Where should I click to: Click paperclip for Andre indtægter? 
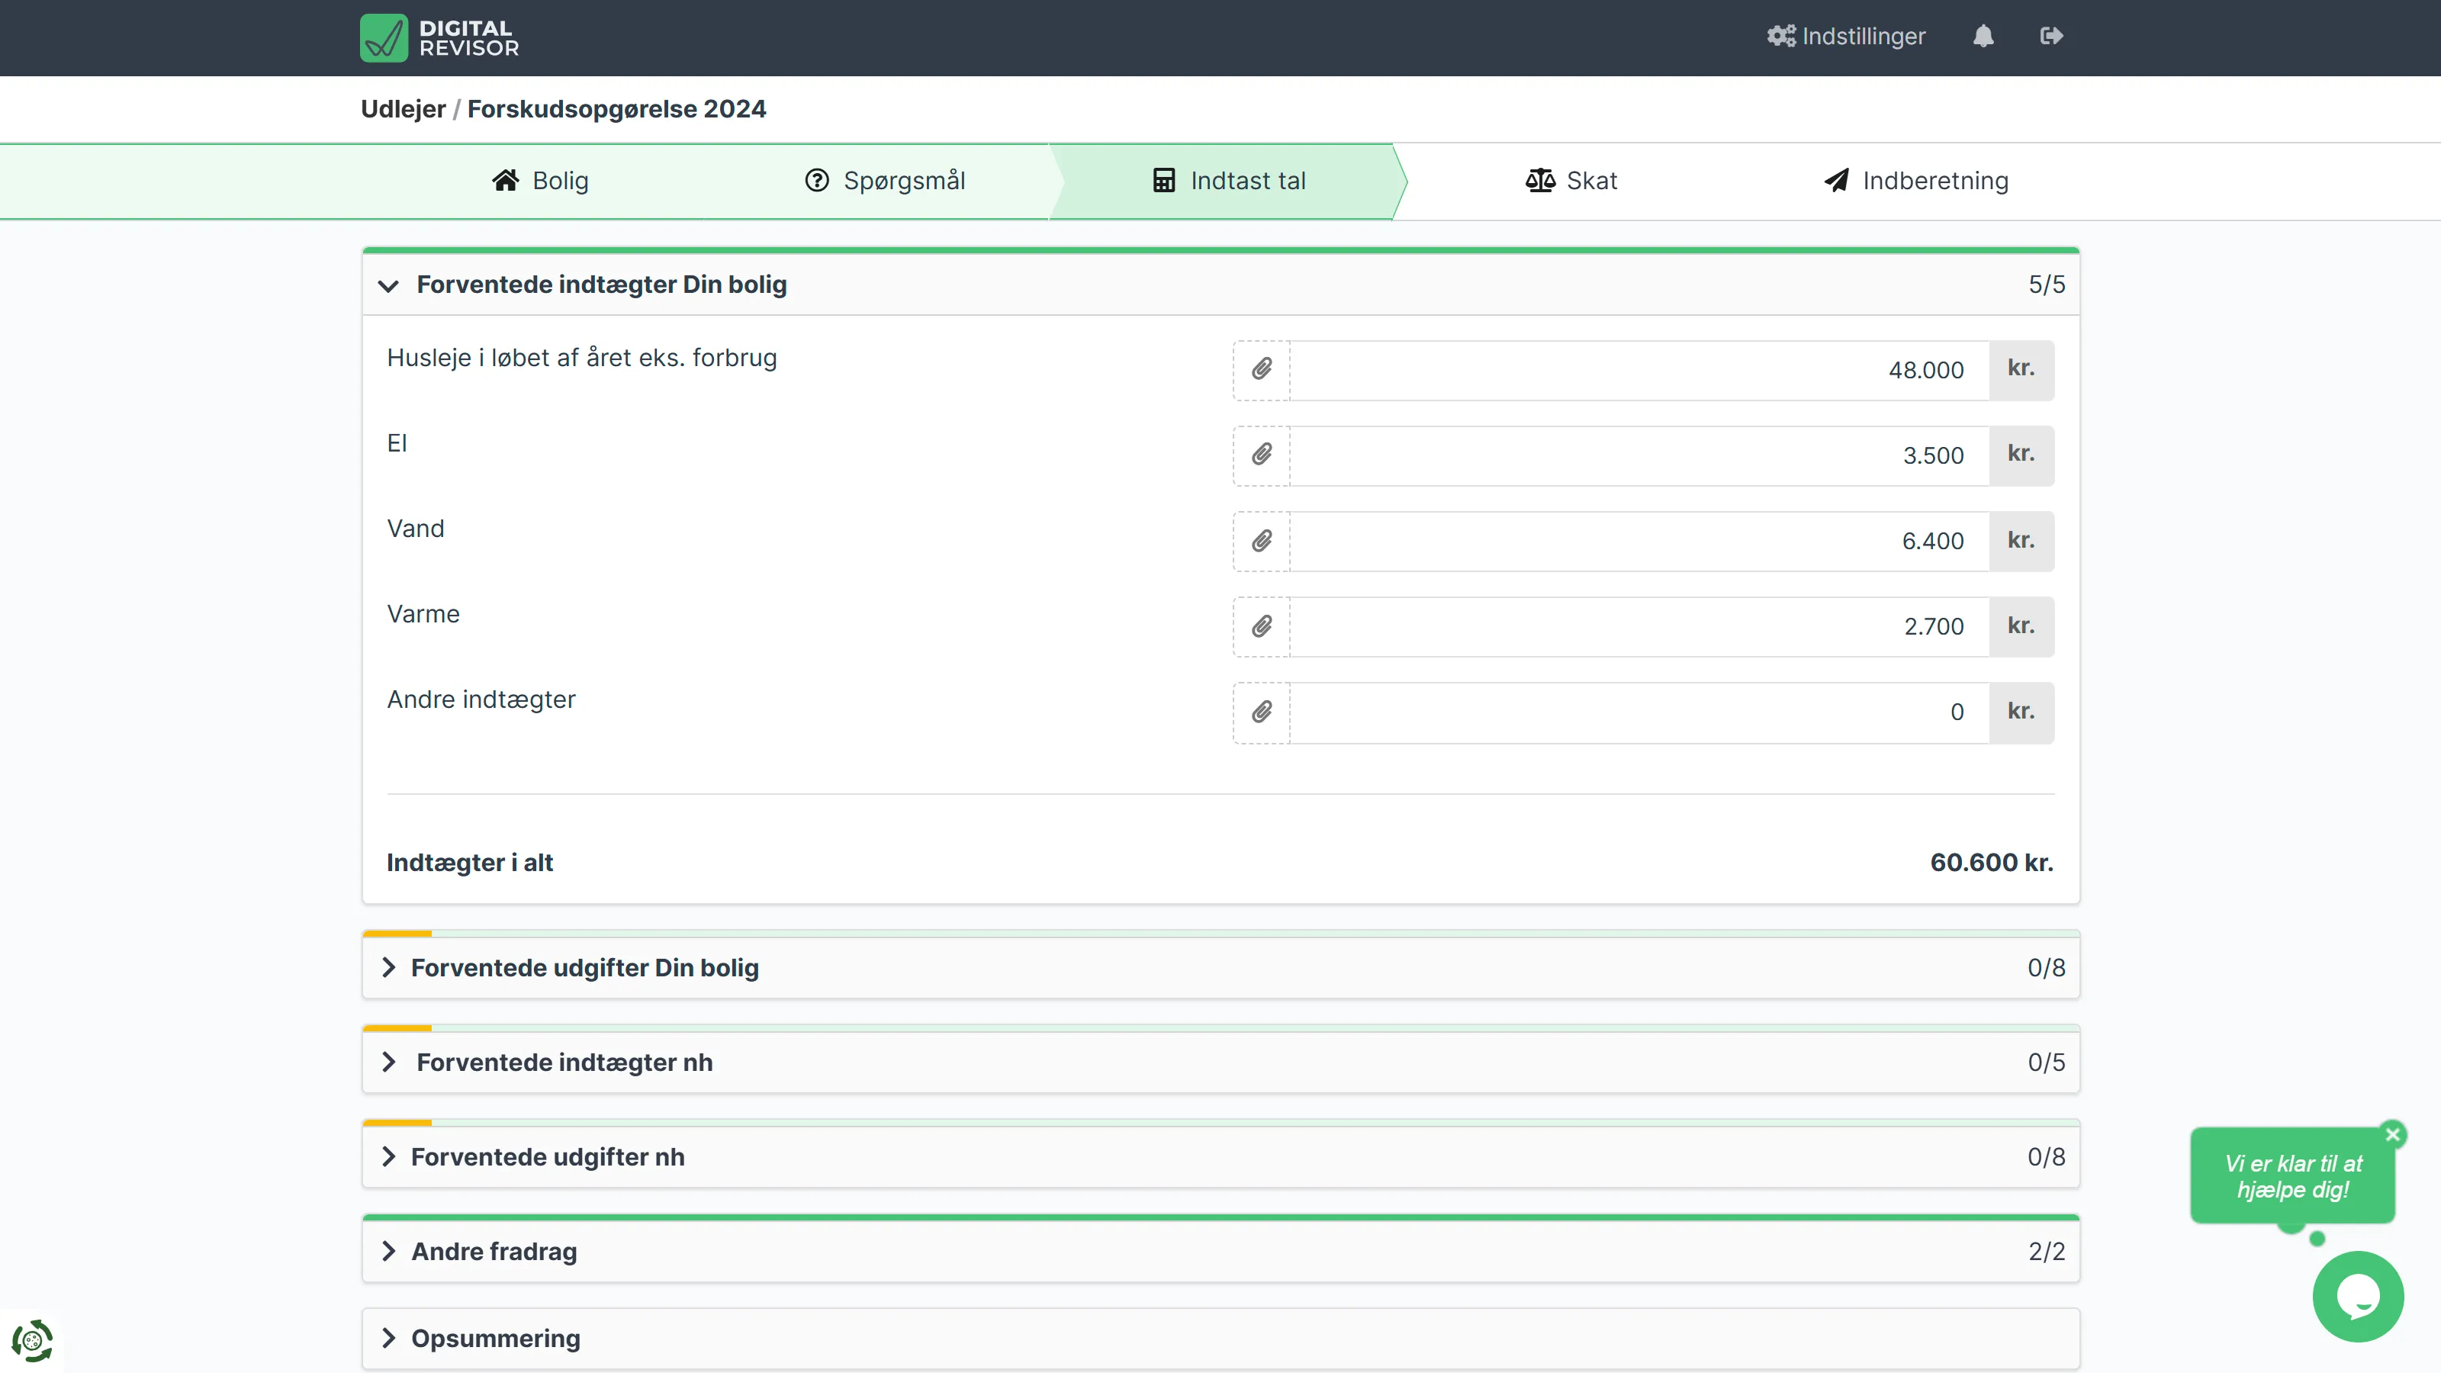1261,712
